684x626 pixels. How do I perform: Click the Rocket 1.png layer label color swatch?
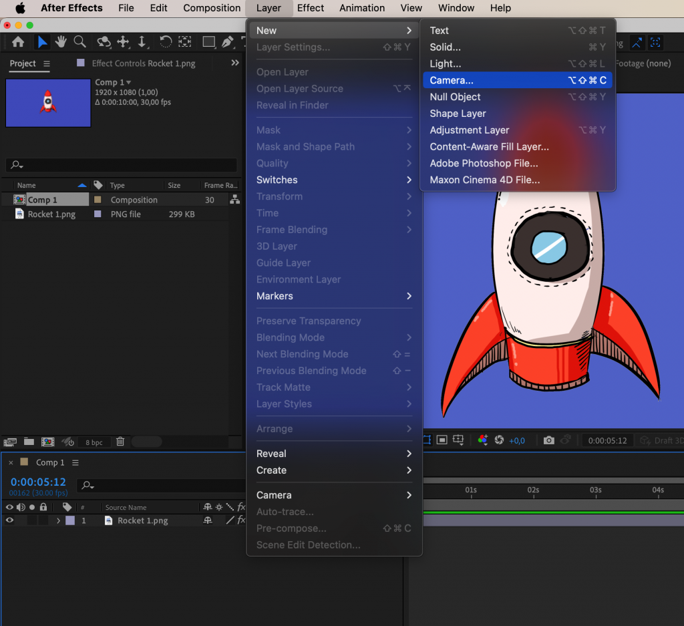point(71,520)
